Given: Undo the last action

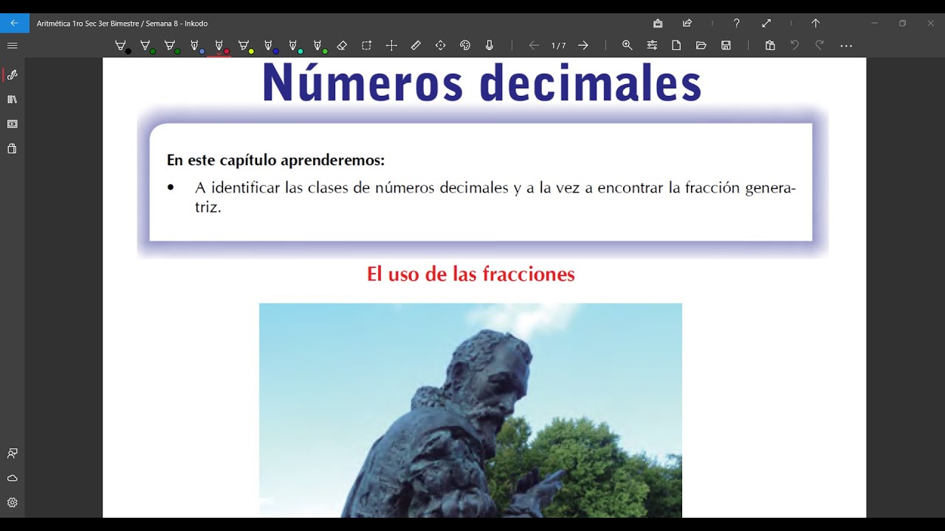Looking at the screenshot, I should pos(794,46).
